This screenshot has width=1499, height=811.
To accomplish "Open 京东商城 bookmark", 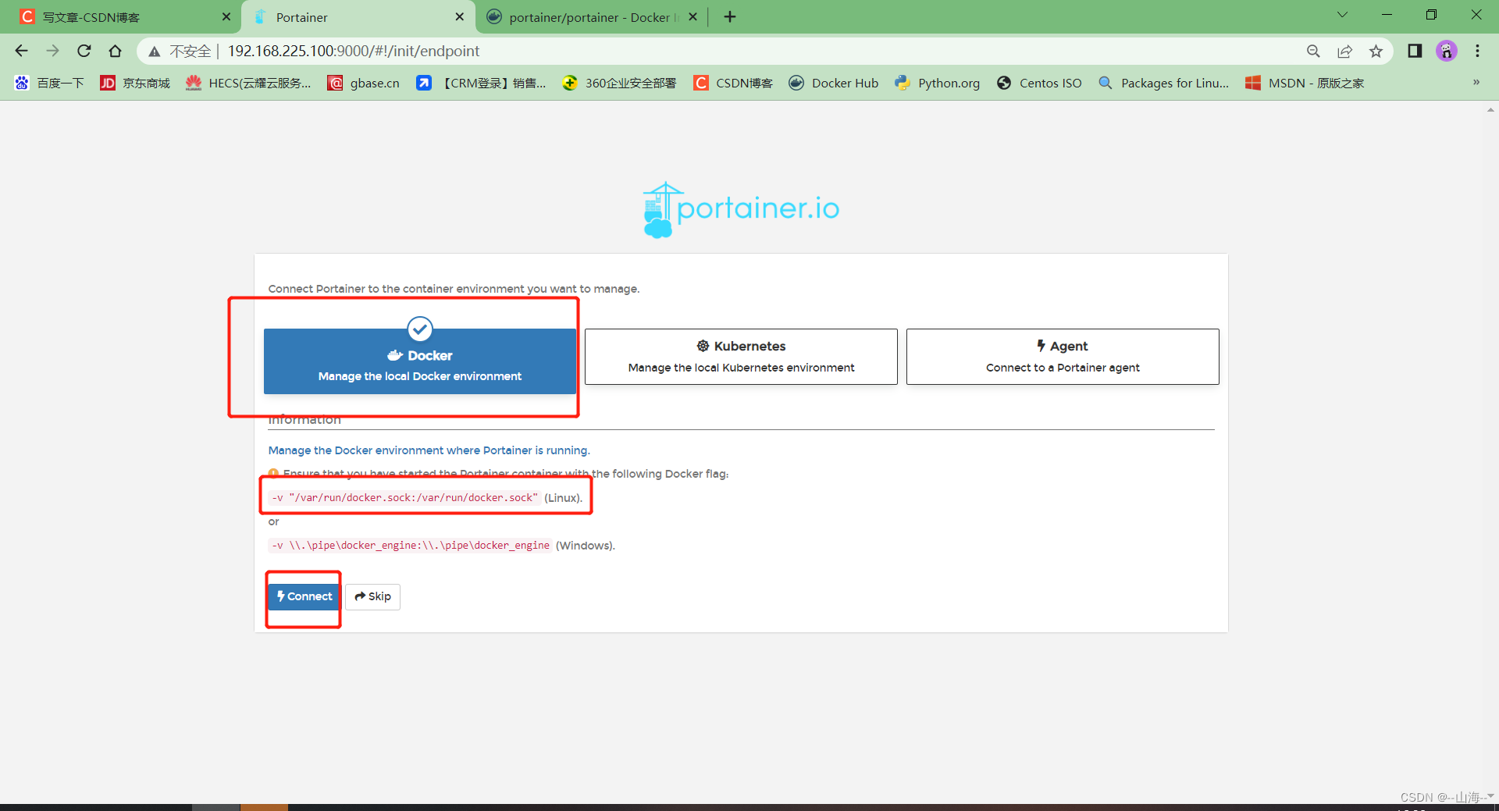I will point(135,83).
